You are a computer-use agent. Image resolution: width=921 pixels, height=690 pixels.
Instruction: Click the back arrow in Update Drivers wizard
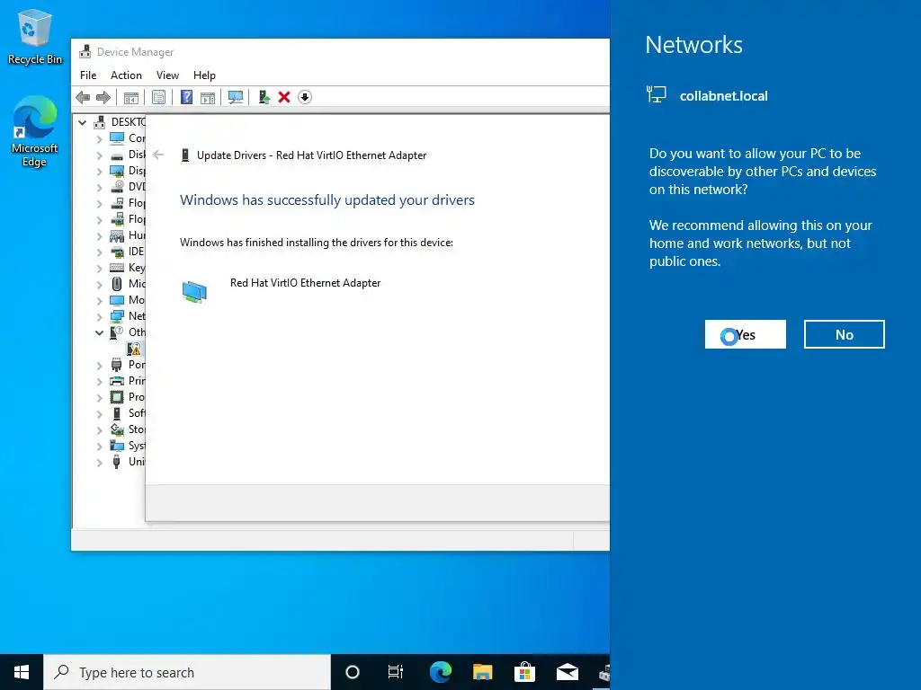pyautogui.click(x=158, y=155)
